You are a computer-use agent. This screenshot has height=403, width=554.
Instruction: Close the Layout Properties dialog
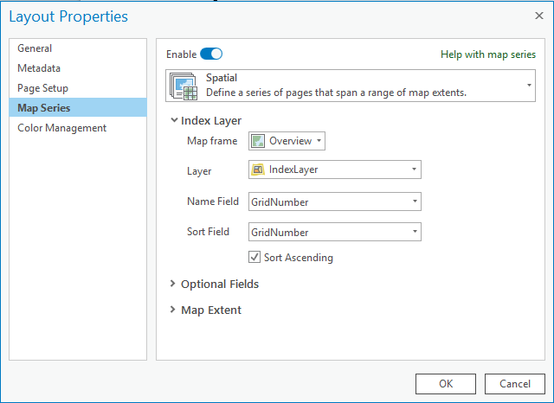pos(538,16)
